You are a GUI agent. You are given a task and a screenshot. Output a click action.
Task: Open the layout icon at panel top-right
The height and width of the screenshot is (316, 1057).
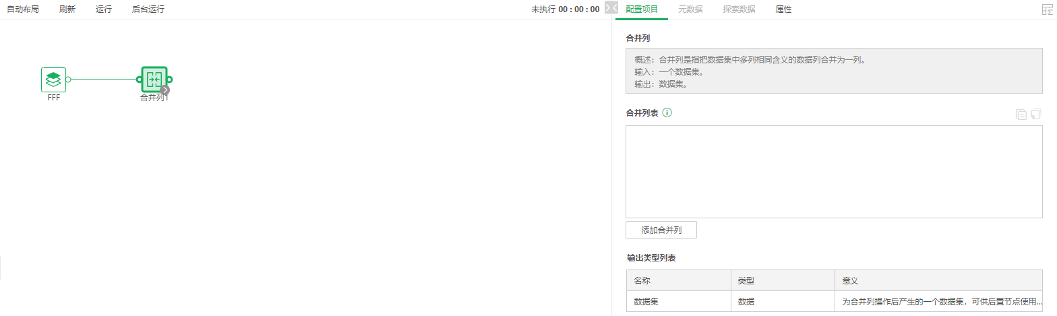[1047, 9]
